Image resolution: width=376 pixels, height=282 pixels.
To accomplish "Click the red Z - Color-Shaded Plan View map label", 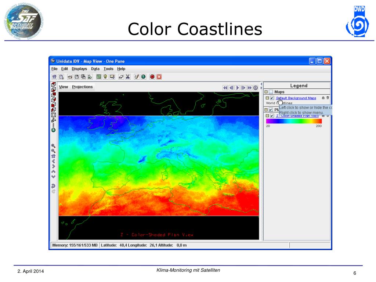I will pyautogui.click(x=156, y=235).
